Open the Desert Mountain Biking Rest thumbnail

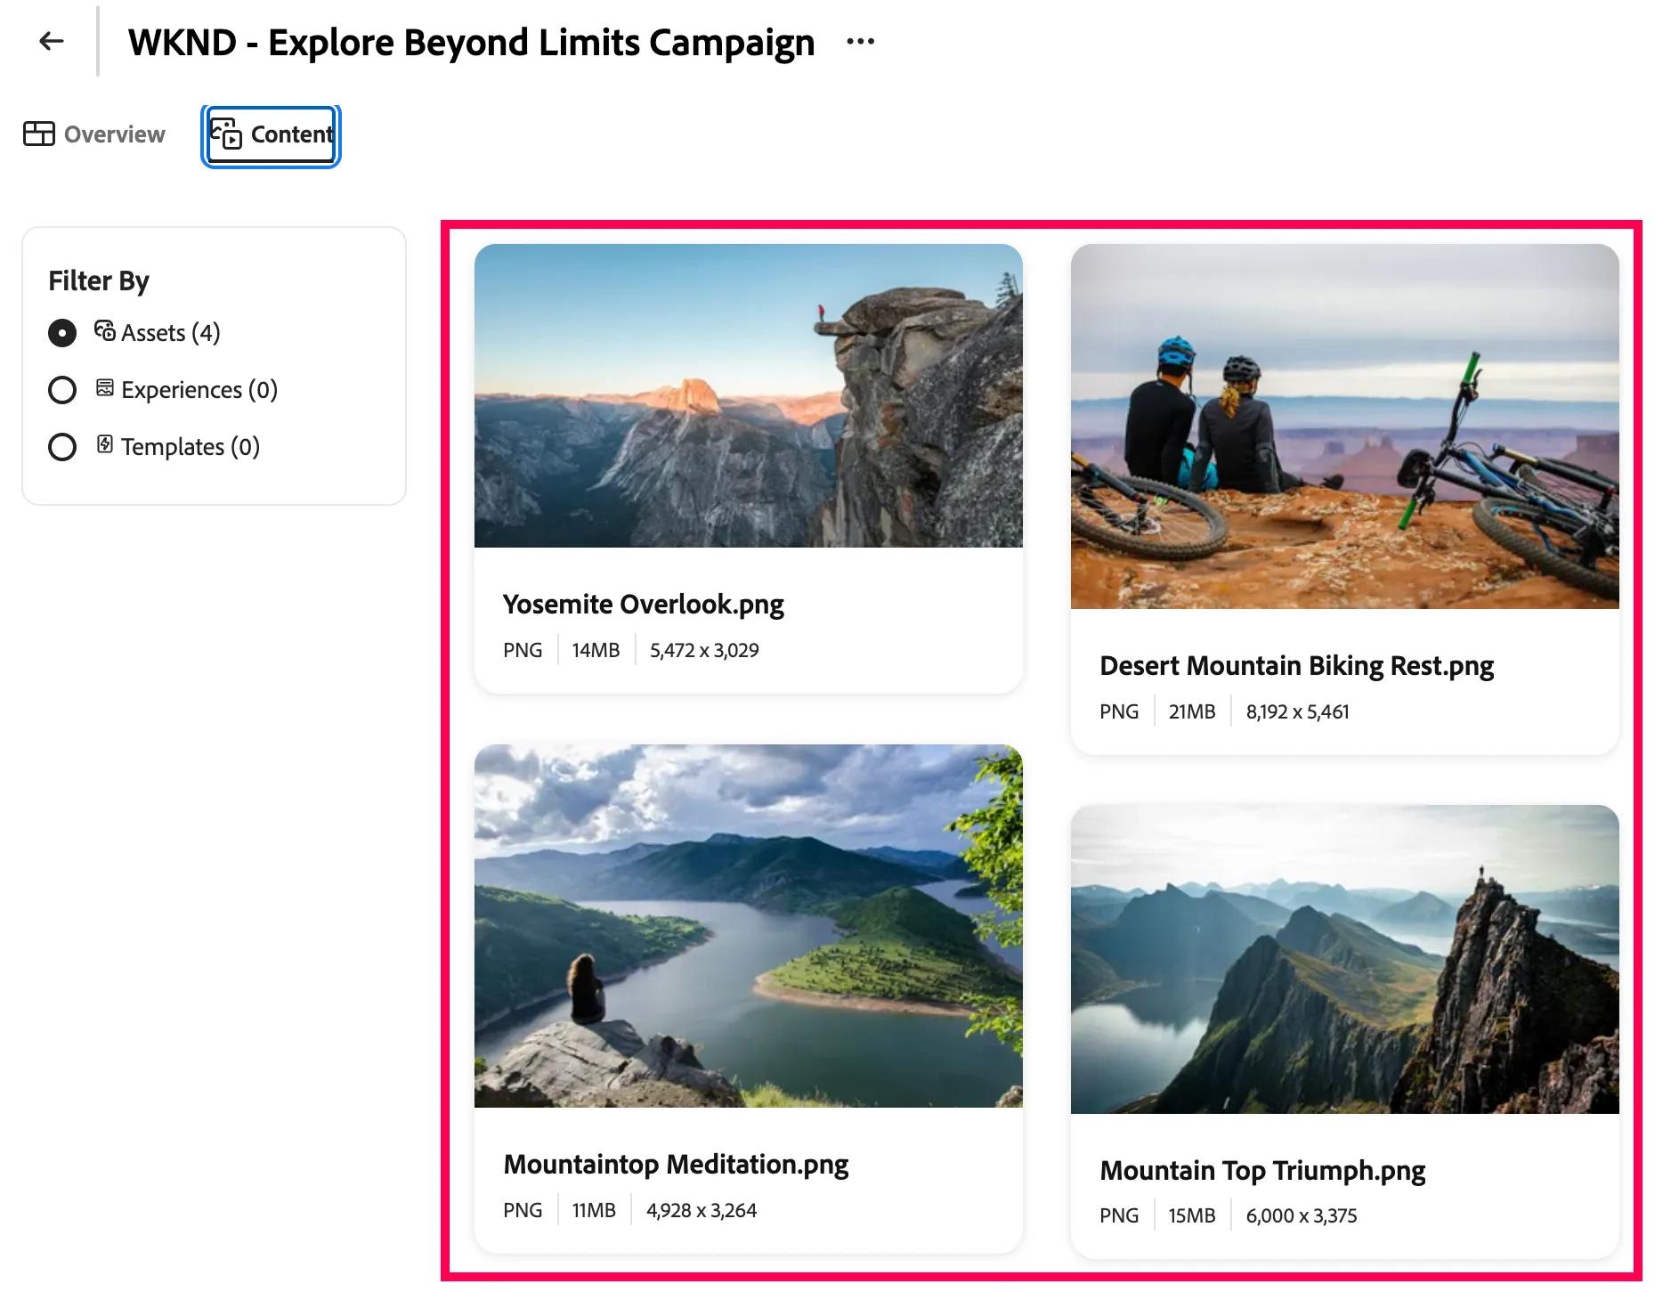click(1345, 427)
